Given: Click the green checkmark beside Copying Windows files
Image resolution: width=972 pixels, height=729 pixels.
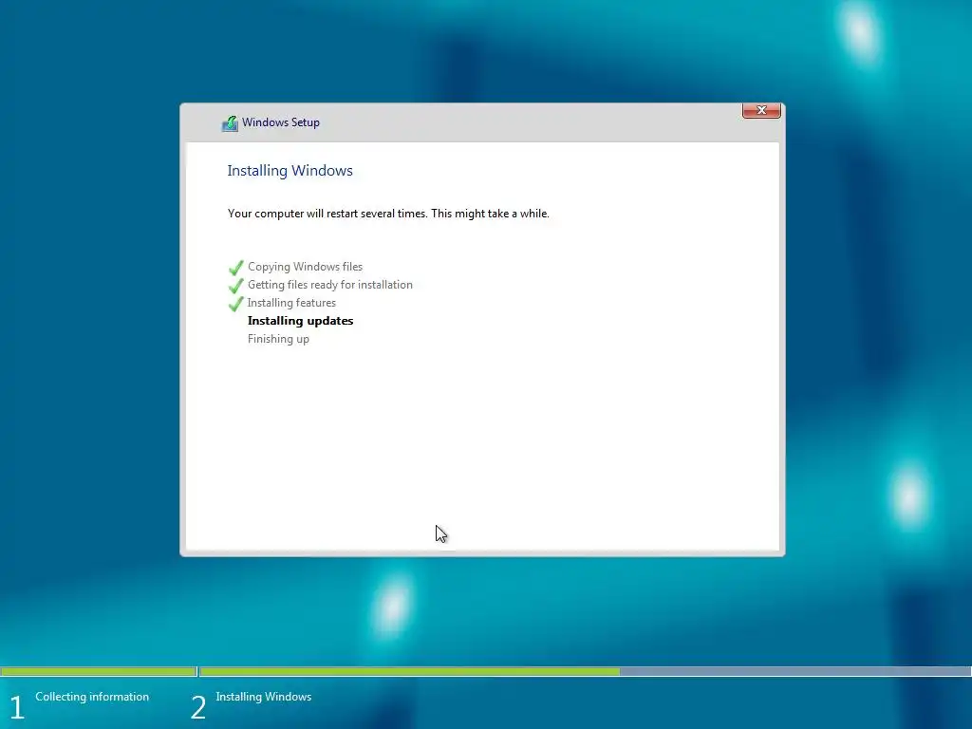Looking at the screenshot, I should [x=235, y=268].
